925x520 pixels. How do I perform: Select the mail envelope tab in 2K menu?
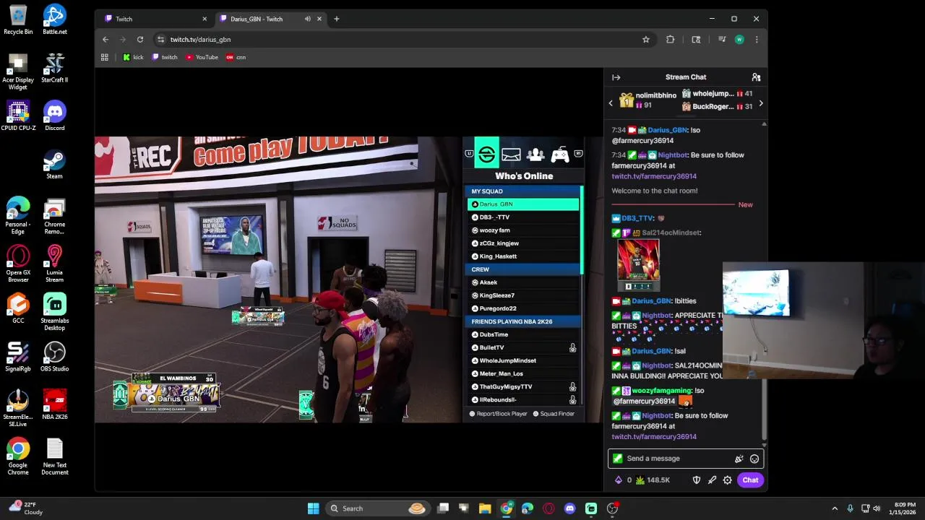click(511, 154)
